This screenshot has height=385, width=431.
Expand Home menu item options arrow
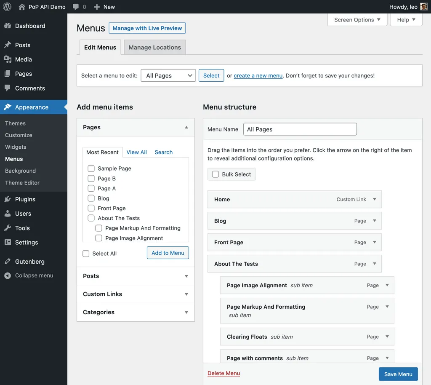pyautogui.click(x=374, y=199)
